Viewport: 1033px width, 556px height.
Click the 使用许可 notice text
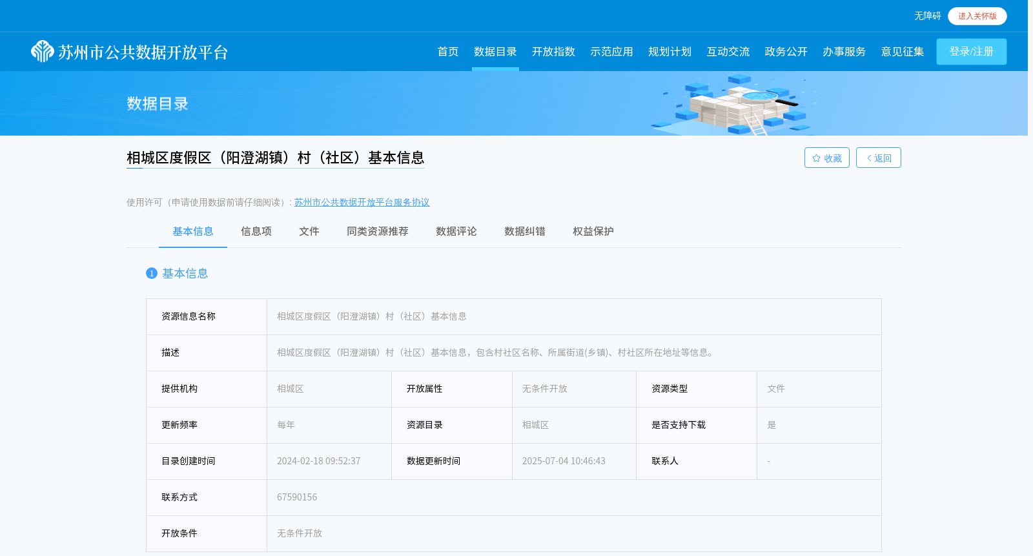pyautogui.click(x=209, y=202)
